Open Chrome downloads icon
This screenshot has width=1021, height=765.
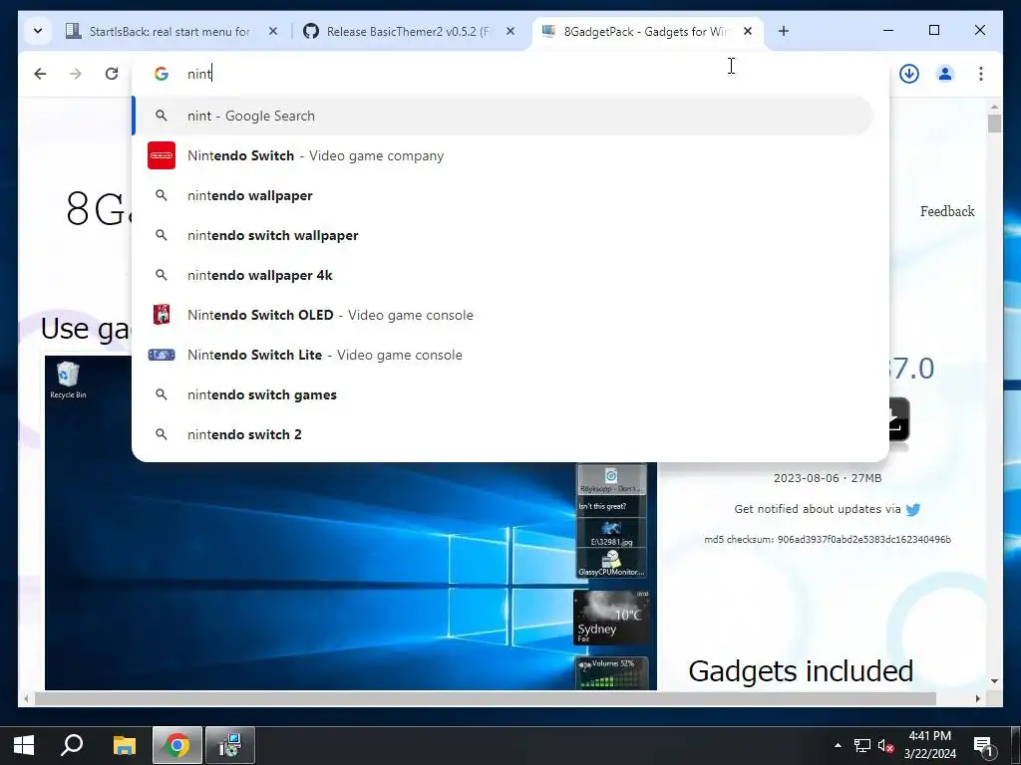[x=909, y=74]
